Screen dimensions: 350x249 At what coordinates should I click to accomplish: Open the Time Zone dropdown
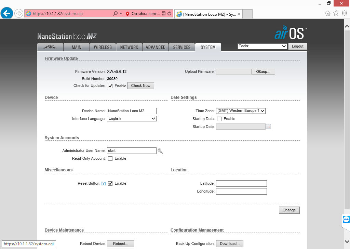click(x=241, y=111)
